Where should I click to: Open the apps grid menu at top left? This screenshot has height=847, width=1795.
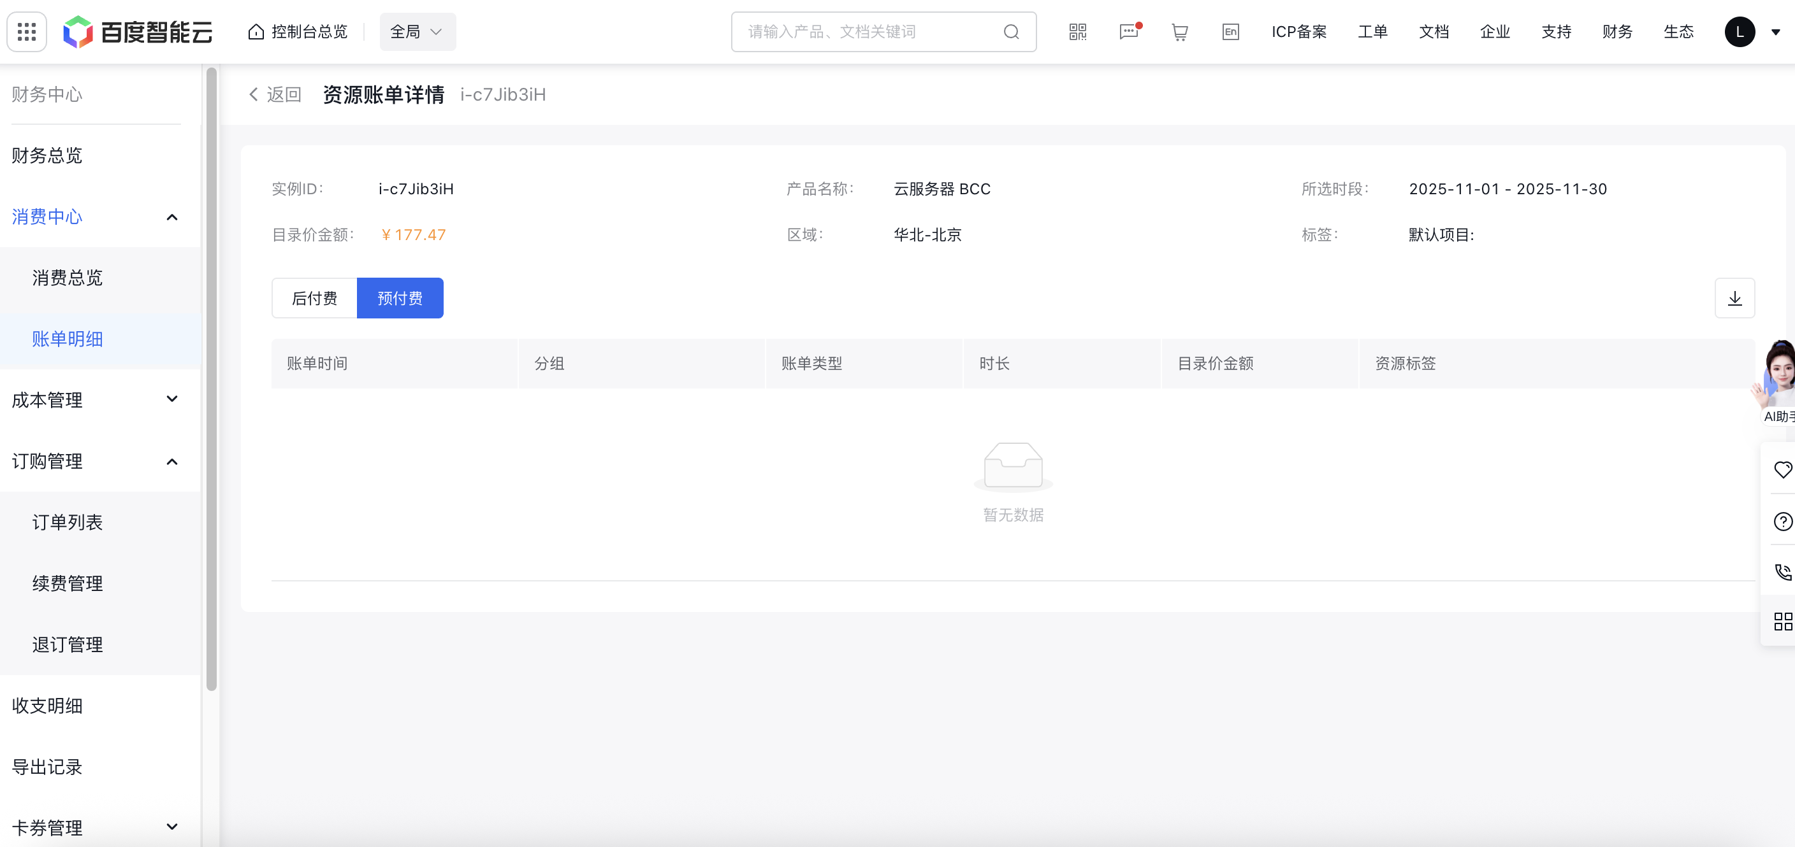(x=25, y=31)
